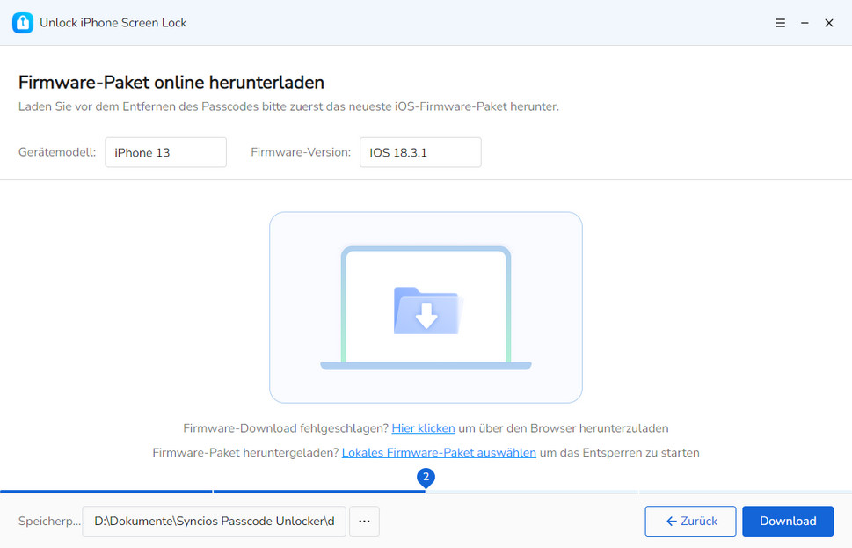Select the Firmware-Version field showing IOS 18.3.1
Image resolution: width=852 pixels, height=548 pixels.
pos(420,152)
